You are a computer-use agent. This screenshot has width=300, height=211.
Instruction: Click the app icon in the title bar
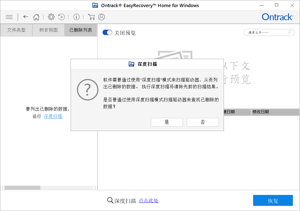[x=95, y=5]
